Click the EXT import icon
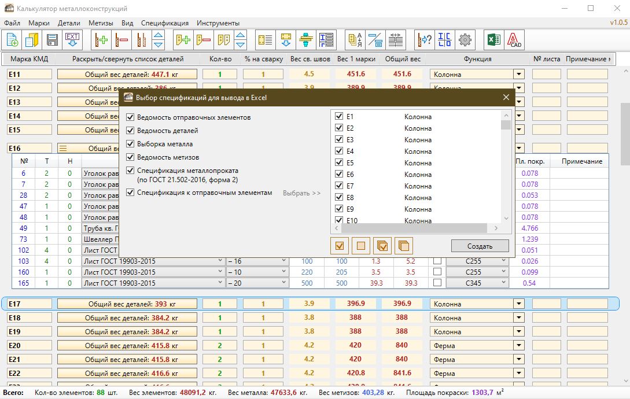Viewport: 630px width, 399px height. click(72, 40)
